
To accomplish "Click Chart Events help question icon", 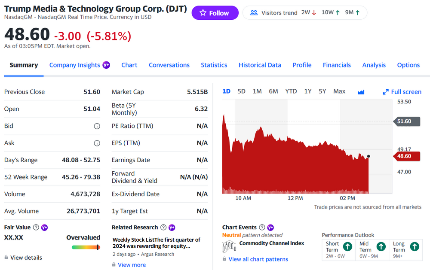I will click(262, 228).
